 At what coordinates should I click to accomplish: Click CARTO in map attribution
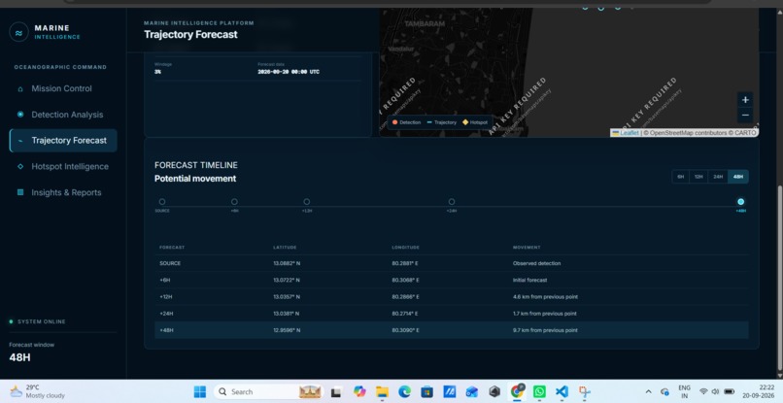[x=745, y=133]
